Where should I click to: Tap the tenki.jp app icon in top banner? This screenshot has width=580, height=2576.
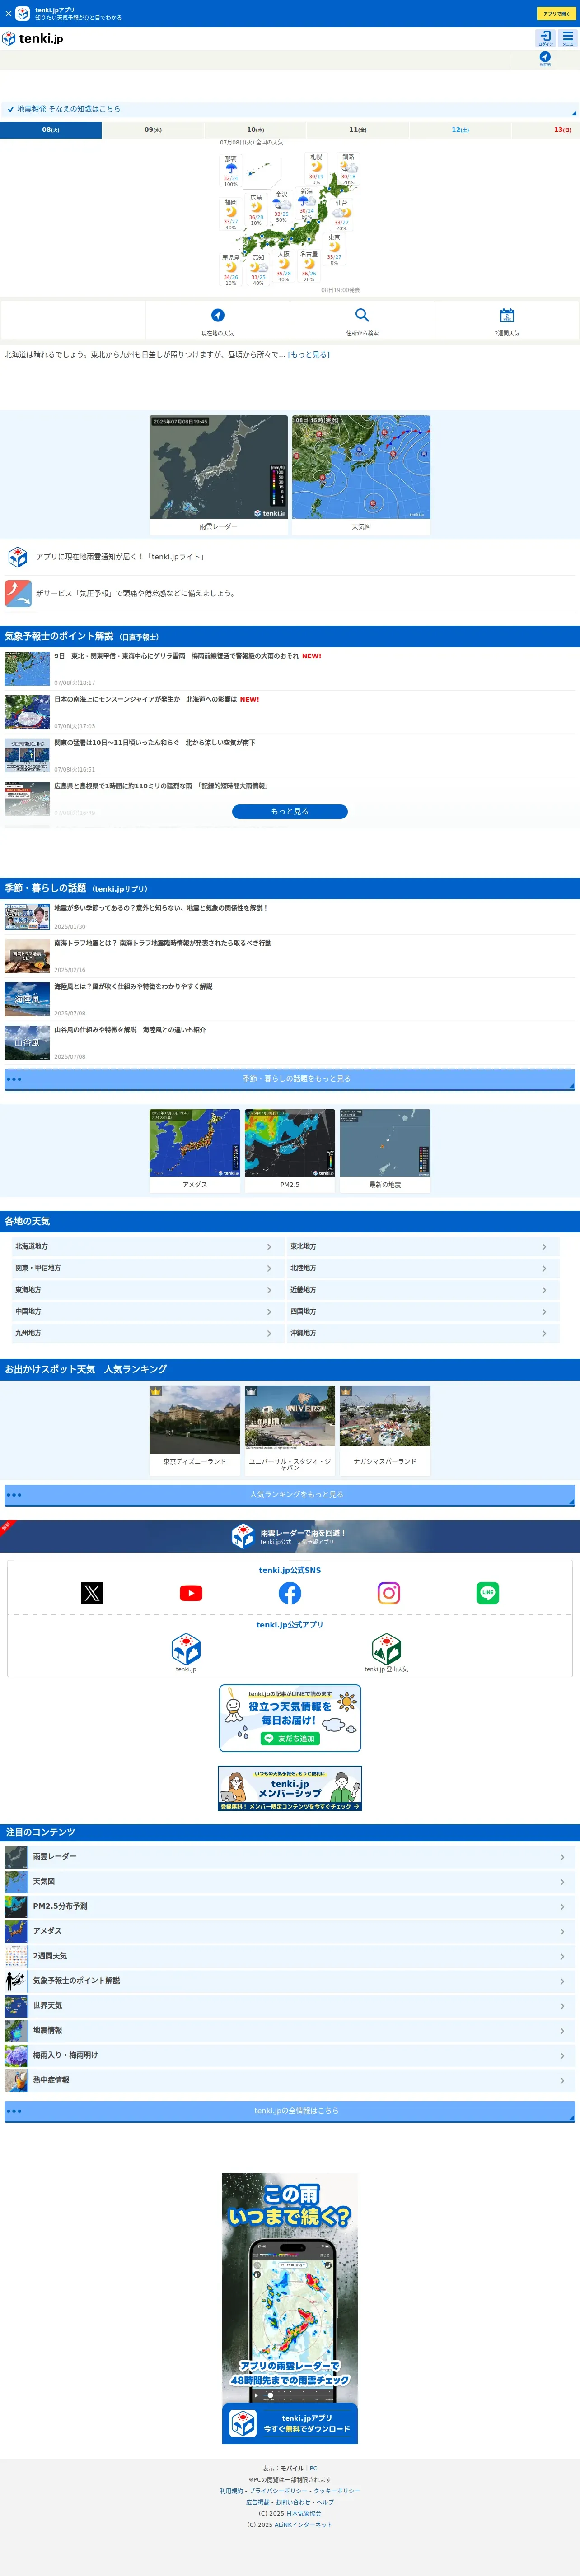22,14
